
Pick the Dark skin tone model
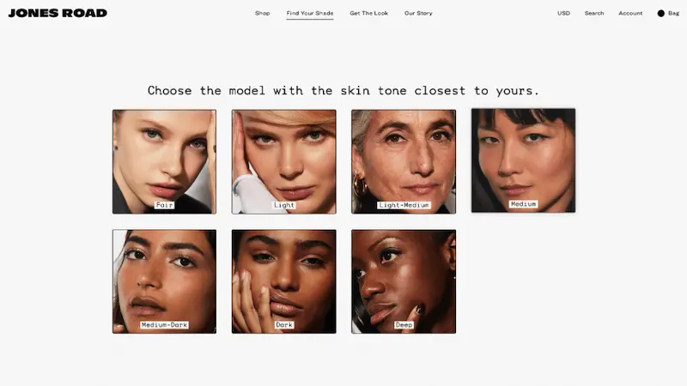pos(284,281)
